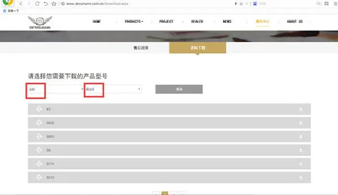The image size is (338, 195).
Task: Click the round icon in S8 row
Action: 39,150
